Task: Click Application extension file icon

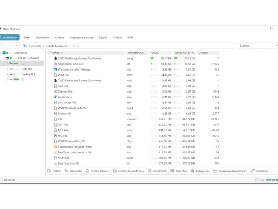Action: [x=55, y=64]
